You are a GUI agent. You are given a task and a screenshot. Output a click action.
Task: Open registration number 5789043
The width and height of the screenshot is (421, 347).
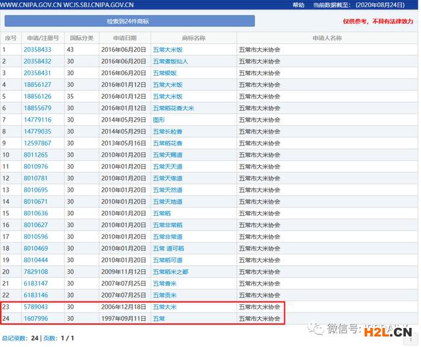[36, 307]
